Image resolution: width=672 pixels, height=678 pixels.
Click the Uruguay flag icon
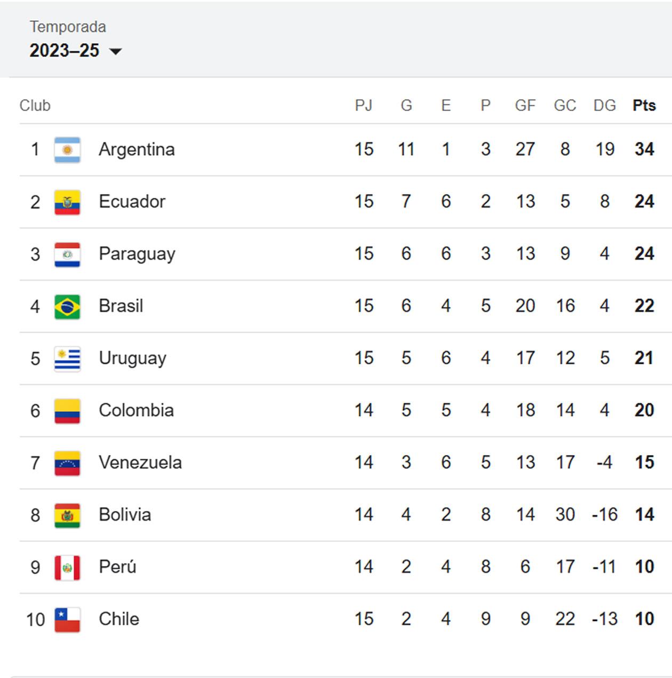coord(66,358)
